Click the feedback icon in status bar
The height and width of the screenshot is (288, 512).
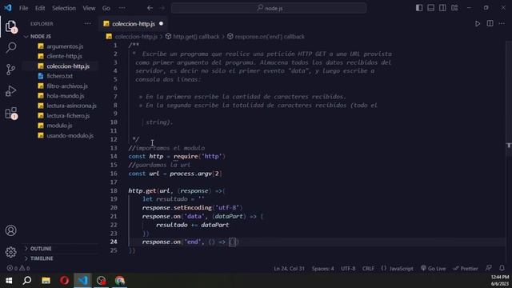click(489, 268)
